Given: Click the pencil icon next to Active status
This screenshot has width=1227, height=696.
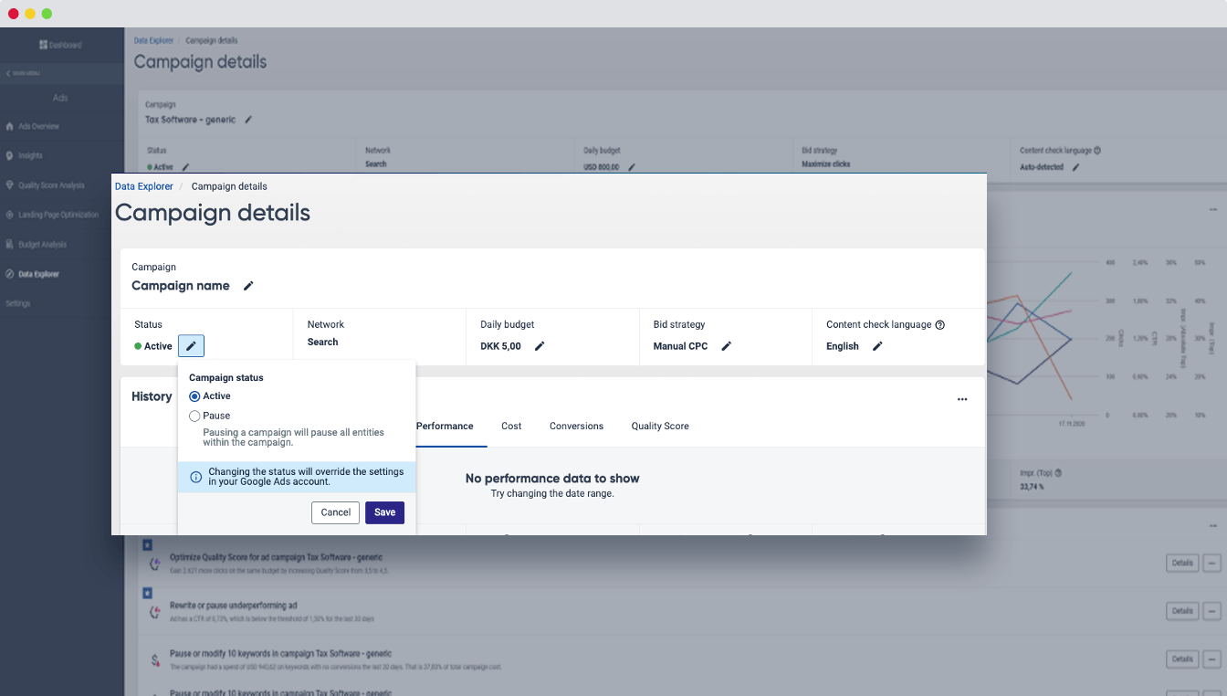Looking at the screenshot, I should pyautogui.click(x=191, y=346).
